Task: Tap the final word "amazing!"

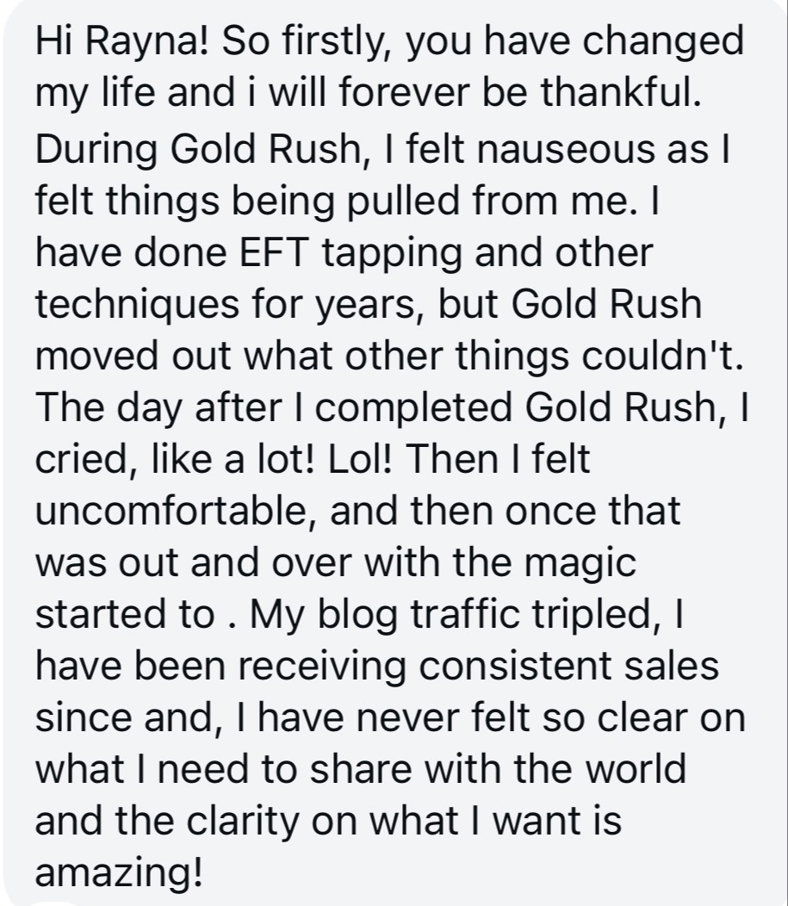Action: click(120, 872)
